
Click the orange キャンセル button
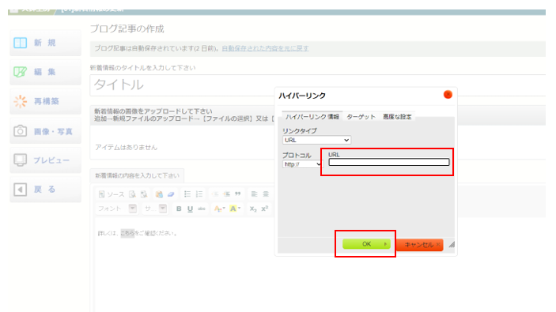(x=420, y=245)
